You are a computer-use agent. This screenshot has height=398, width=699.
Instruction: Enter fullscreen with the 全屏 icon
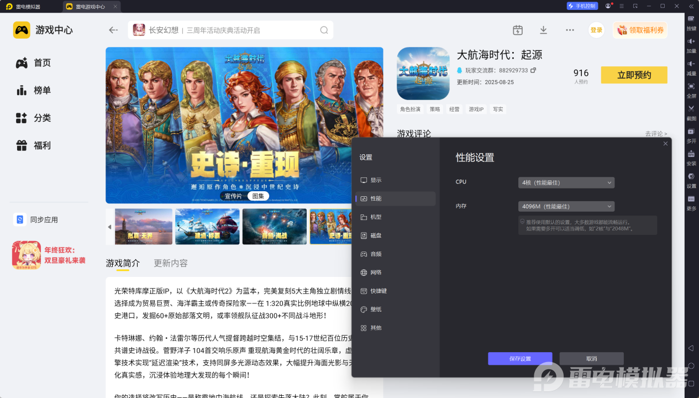coord(691,90)
